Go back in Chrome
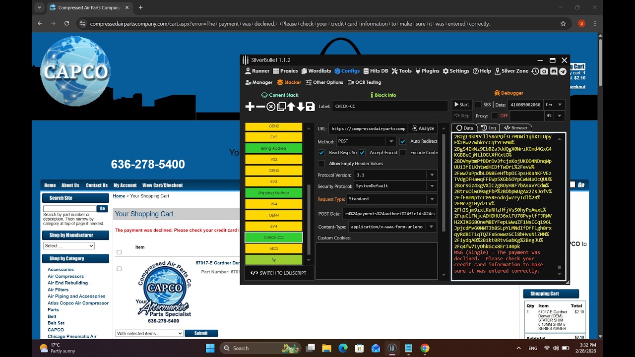 pos(40,23)
